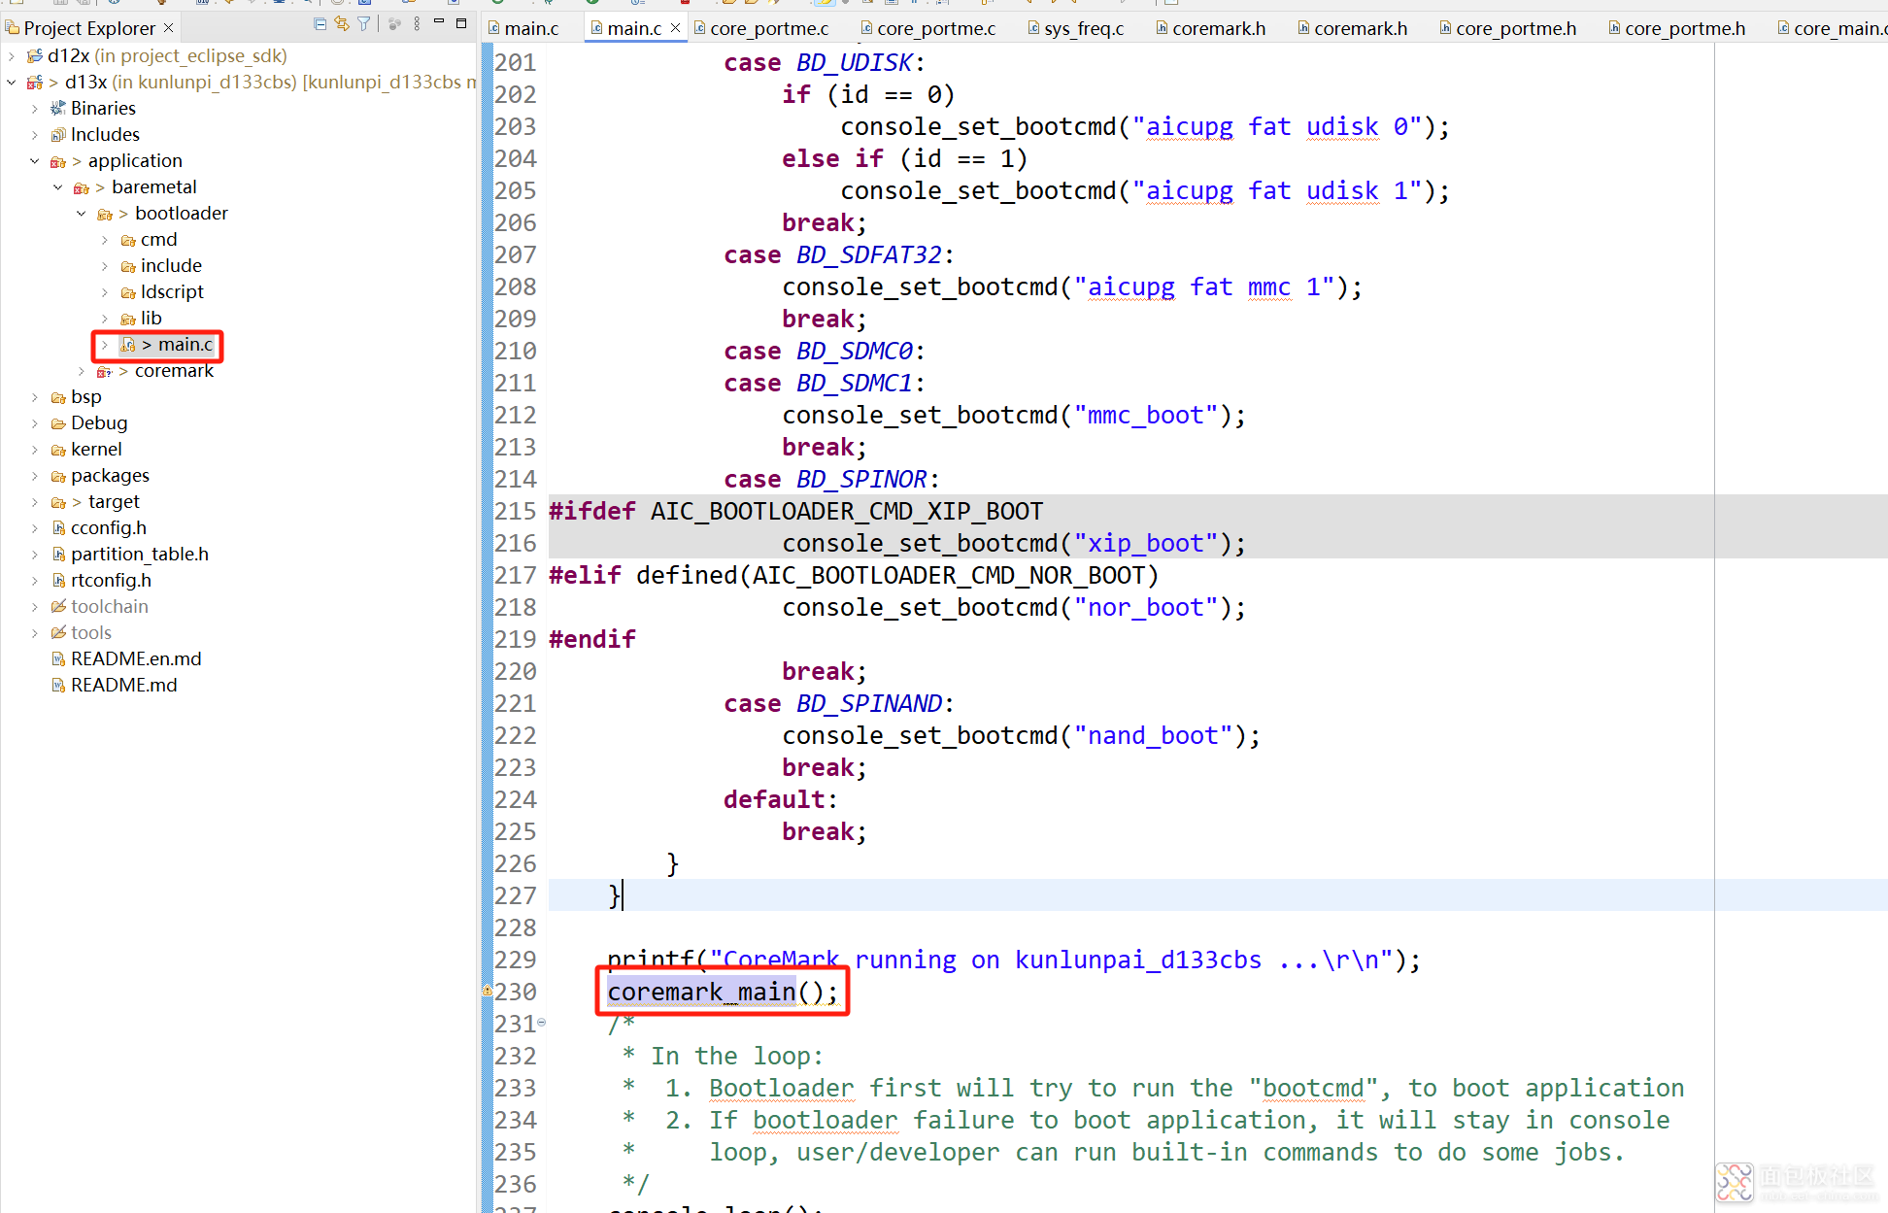The width and height of the screenshot is (1888, 1213).
Task: Select the d12x project icon
Action: pyautogui.click(x=35, y=56)
